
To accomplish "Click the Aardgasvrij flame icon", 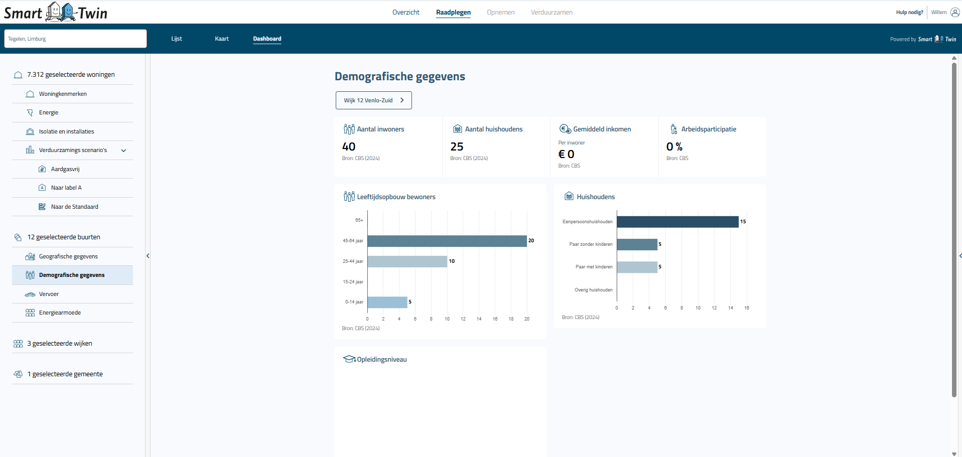I will tap(42, 169).
